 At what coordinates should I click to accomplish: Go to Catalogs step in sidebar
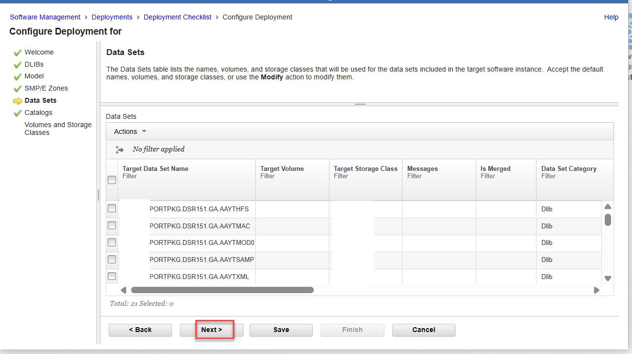tap(38, 112)
